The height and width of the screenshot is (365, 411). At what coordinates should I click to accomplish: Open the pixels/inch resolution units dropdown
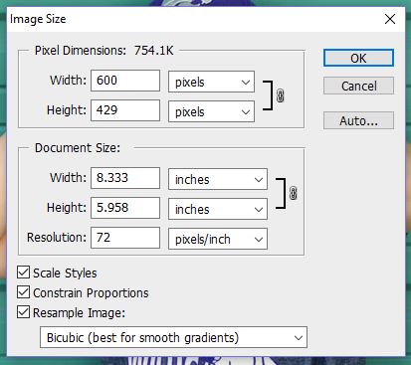tap(218, 239)
